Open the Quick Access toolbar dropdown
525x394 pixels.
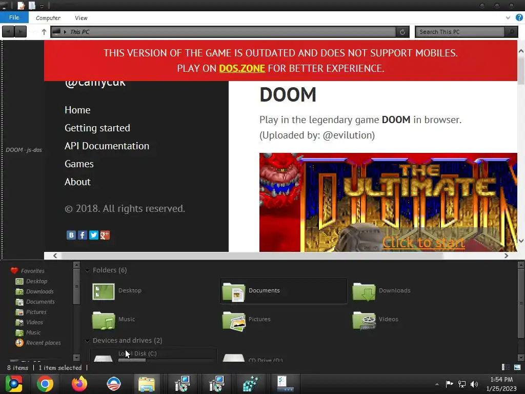(x=42, y=6)
